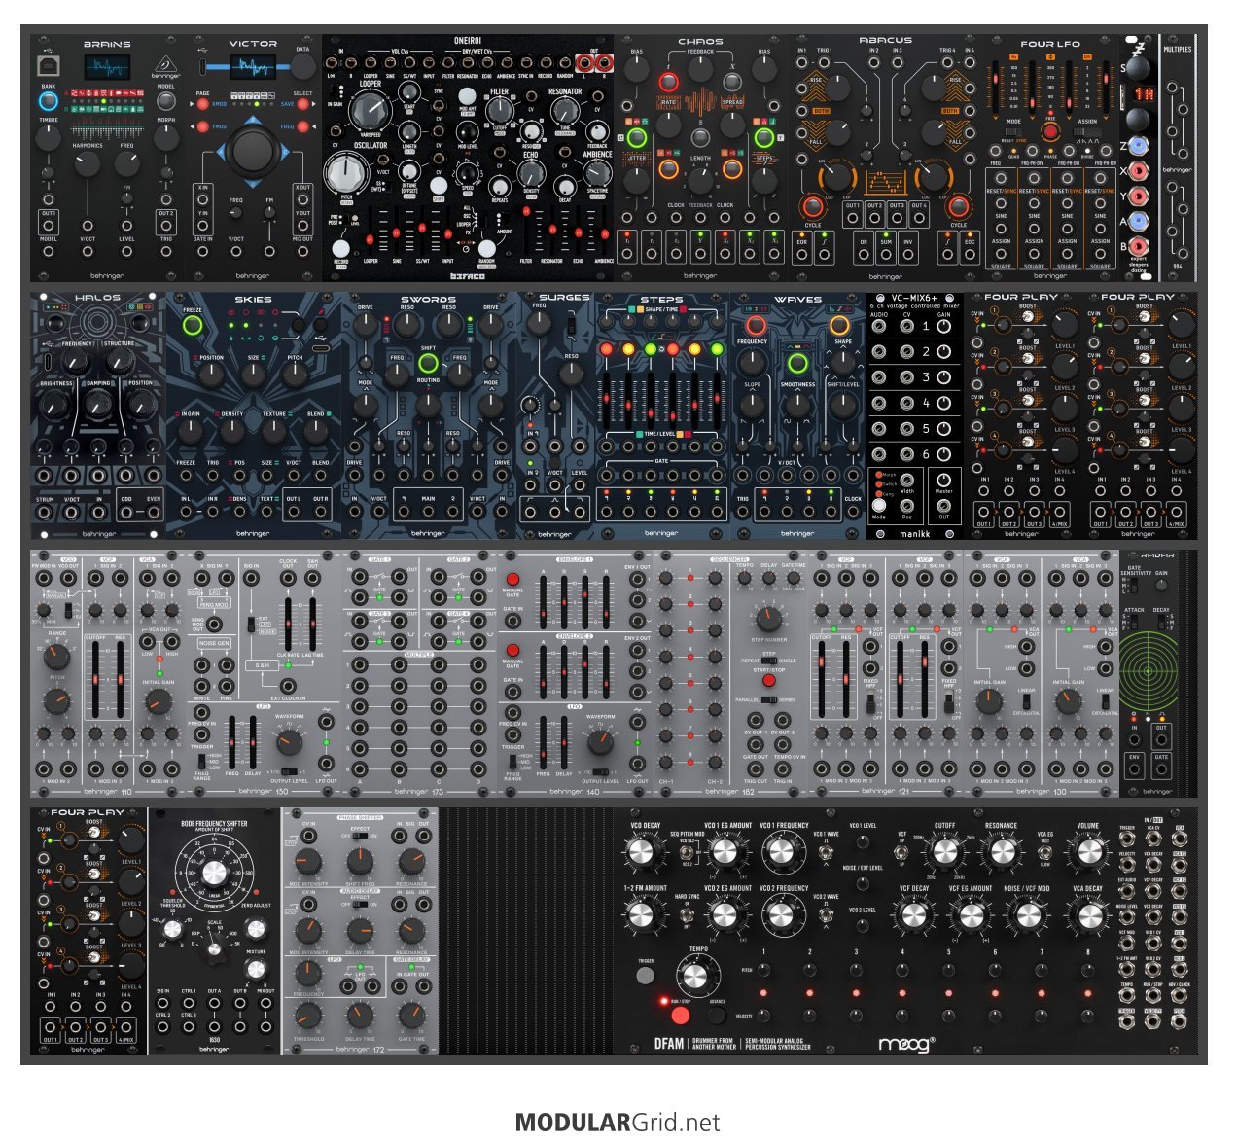Click the DFAM TEMPO knob
This screenshot has width=1237, height=1143.
[x=694, y=977]
